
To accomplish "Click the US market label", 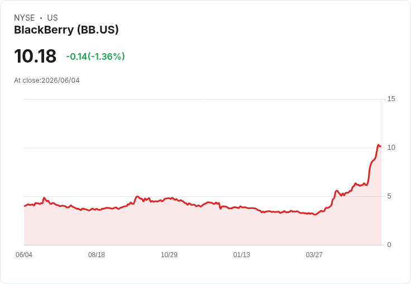I will 52,18.
